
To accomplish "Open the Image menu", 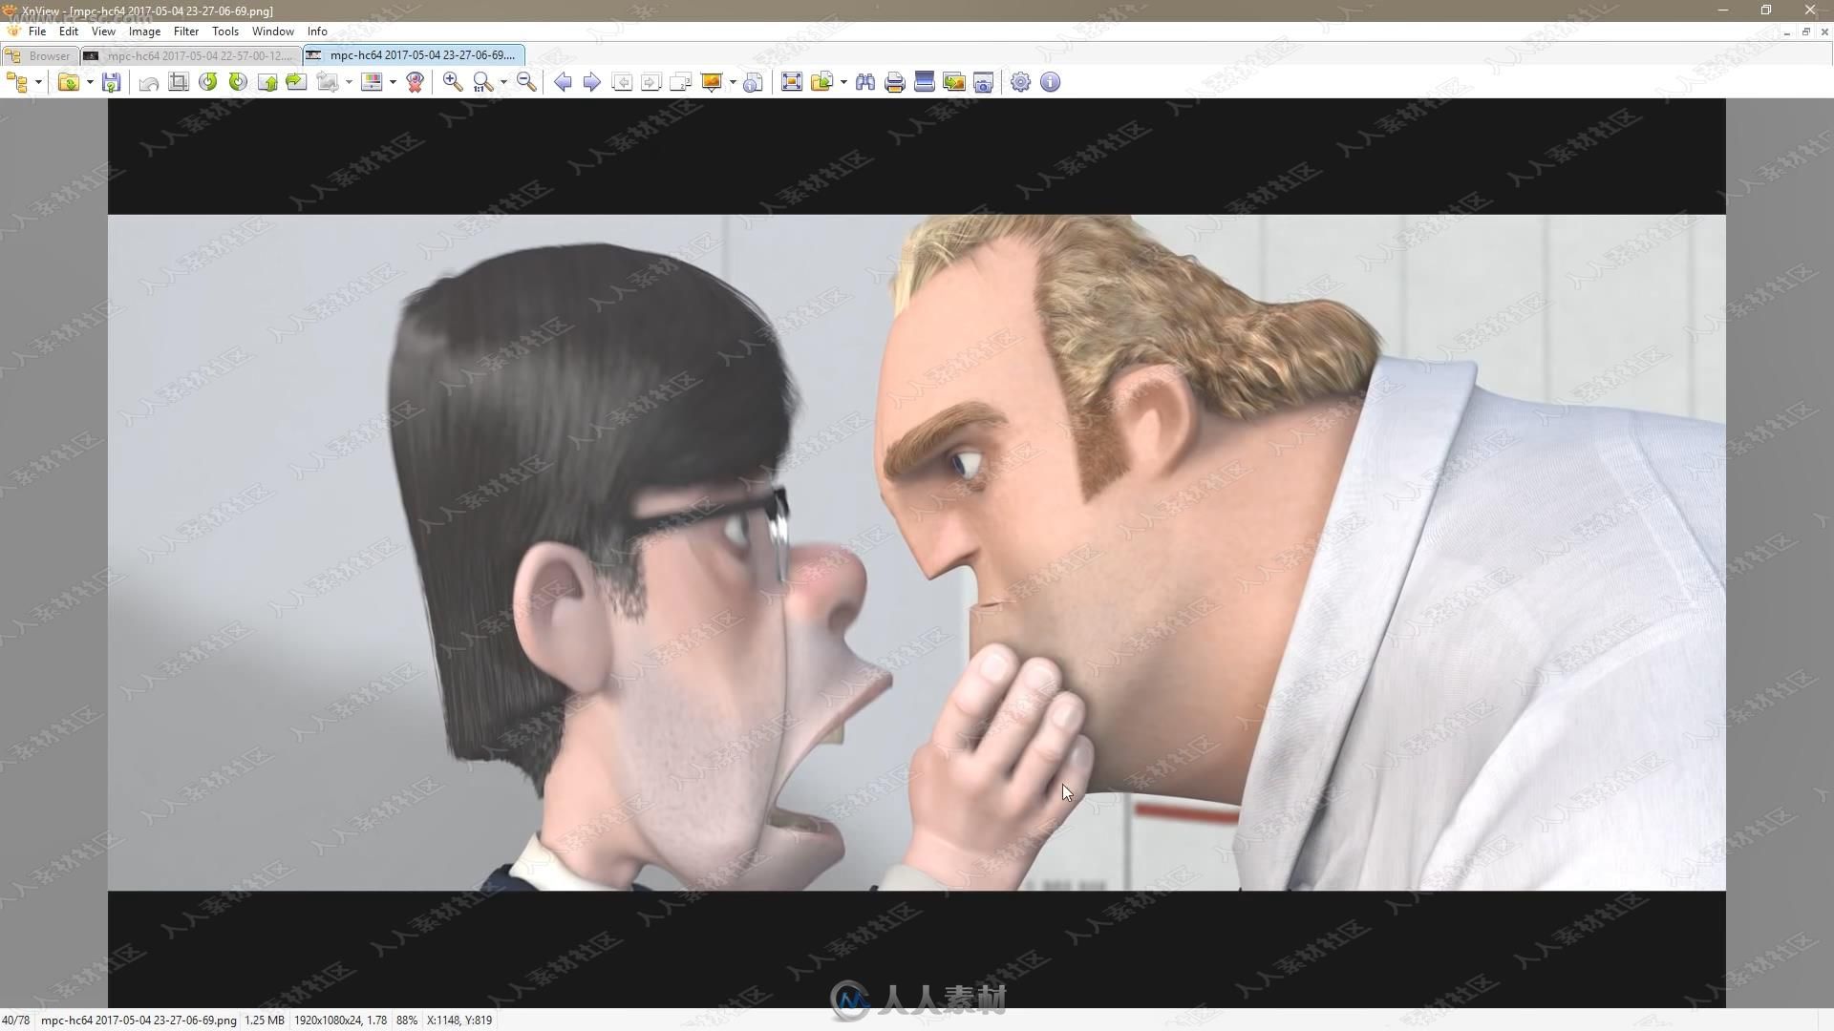I will 145,32.
